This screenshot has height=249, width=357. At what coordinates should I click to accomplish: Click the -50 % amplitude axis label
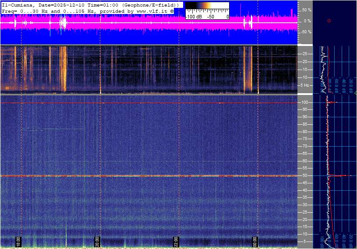tap(306, 32)
